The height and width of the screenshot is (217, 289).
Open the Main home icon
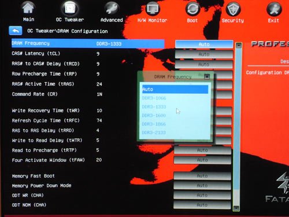pyautogui.click(x=28, y=8)
